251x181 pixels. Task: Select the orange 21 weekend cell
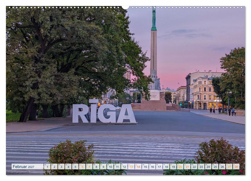point(187,167)
